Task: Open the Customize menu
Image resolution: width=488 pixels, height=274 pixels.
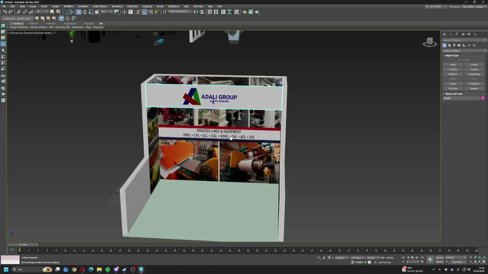Action: 132,6
